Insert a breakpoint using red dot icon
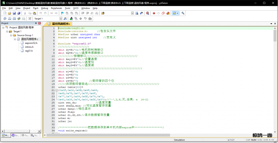The image size is (278, 143). pos(154,13)
